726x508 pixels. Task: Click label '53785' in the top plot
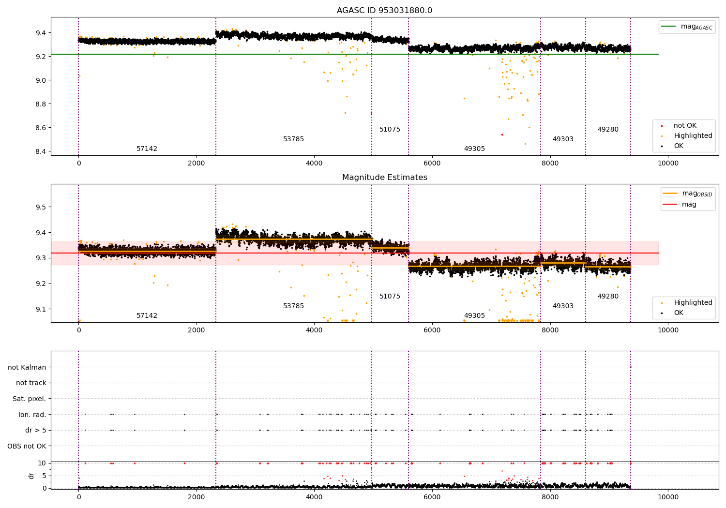[x=293, y=139]
